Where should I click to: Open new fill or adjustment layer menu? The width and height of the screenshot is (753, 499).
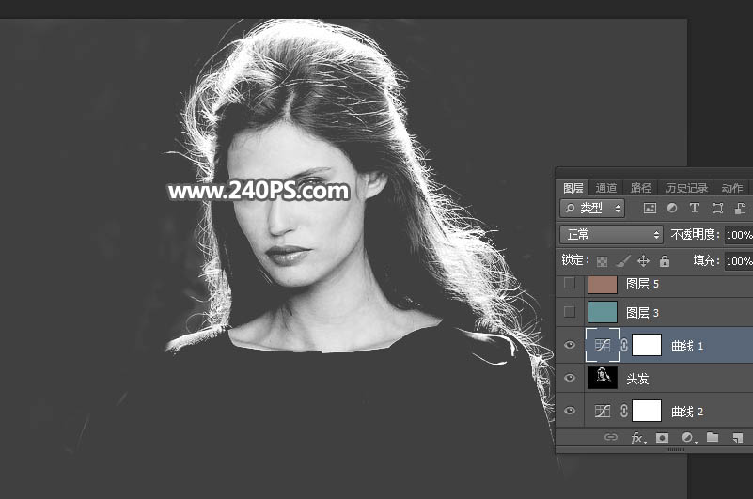point(687,438)
